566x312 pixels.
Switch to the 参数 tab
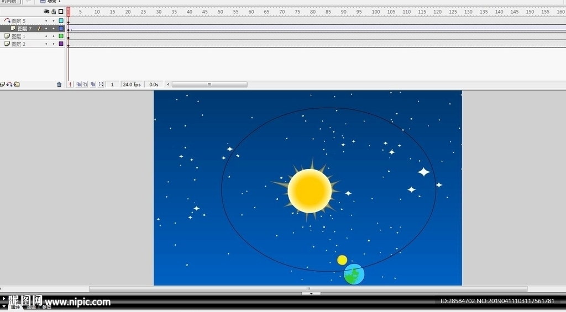pos(47,308)
